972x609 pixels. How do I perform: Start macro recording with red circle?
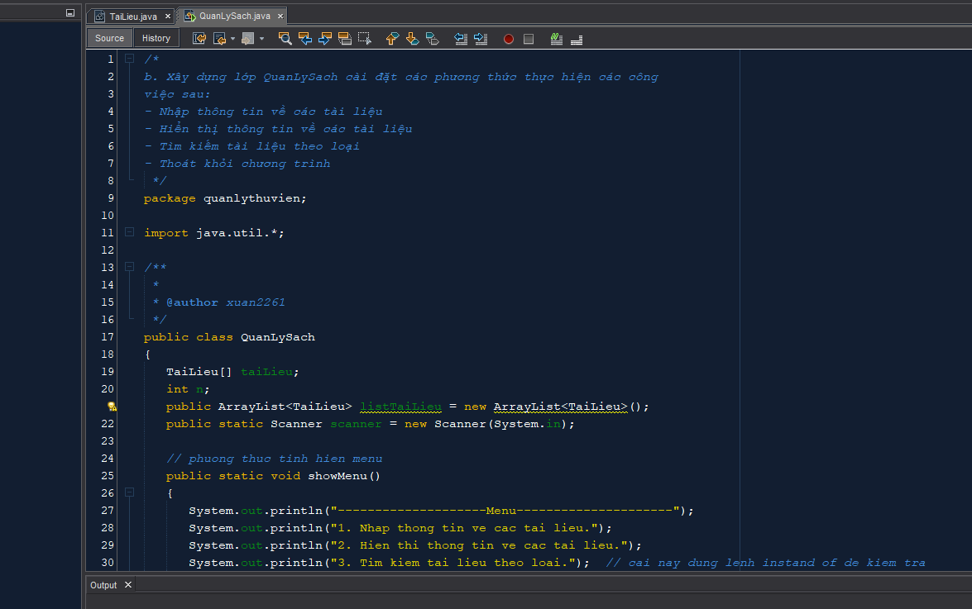click(x=509, y=39)
